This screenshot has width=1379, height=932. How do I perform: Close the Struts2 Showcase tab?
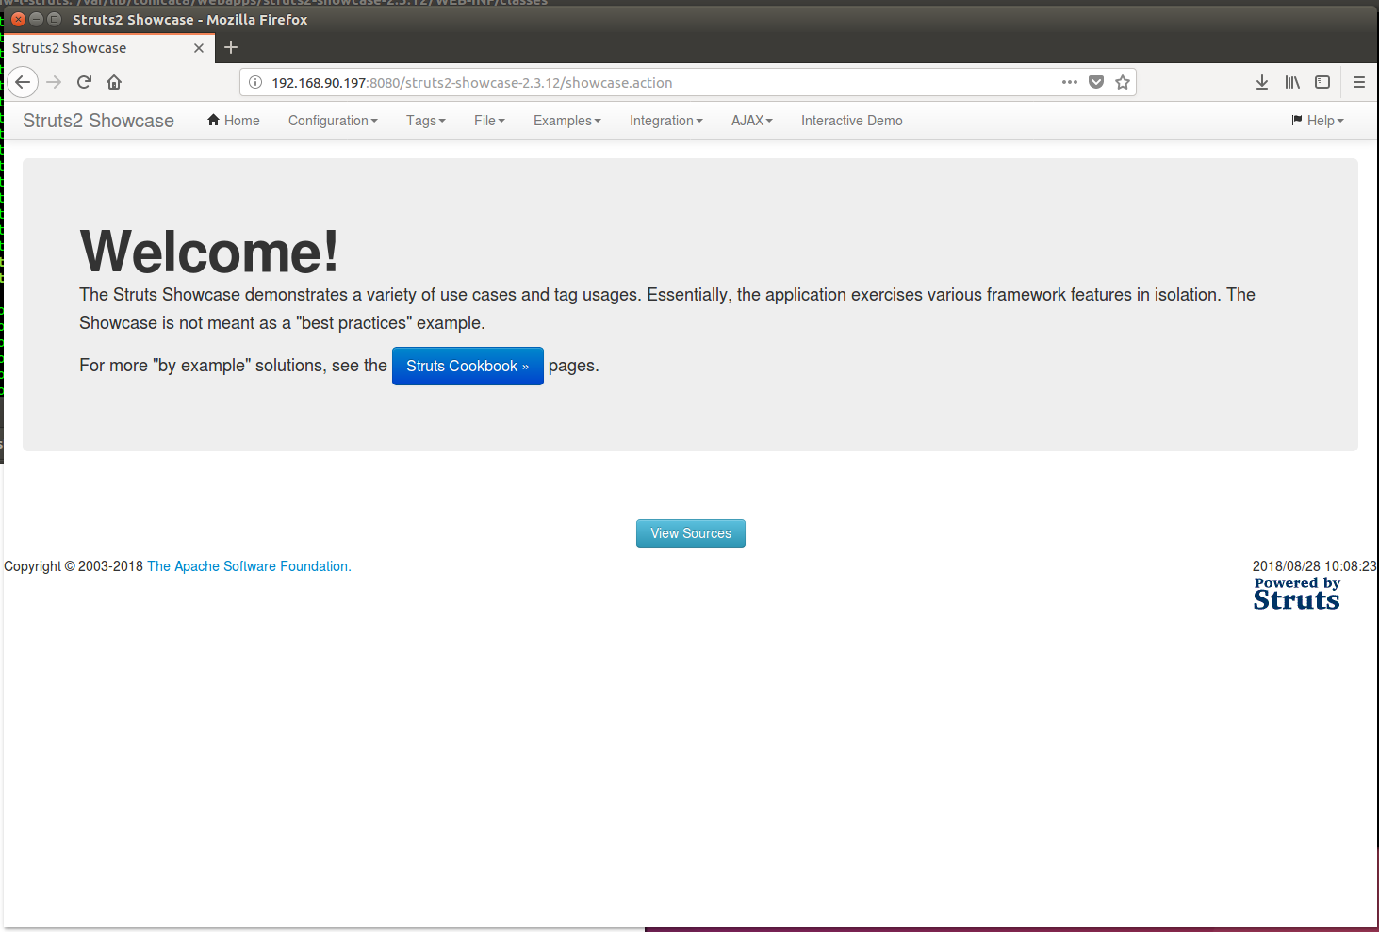pyautogui.click(x=199, y=48)
